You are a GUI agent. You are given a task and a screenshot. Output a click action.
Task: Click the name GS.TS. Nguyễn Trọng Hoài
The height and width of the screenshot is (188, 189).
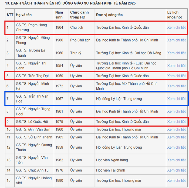[x=33, y=111]
